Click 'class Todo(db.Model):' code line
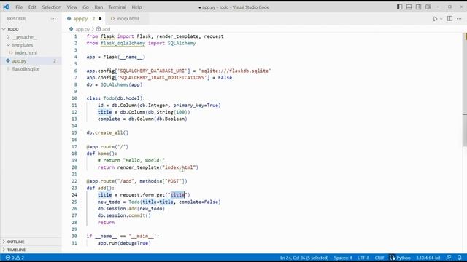 click(x=116, y=98)
